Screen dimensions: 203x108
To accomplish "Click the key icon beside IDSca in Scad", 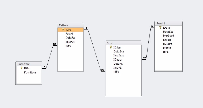I will pyautogui.click(x=111, y=47).
